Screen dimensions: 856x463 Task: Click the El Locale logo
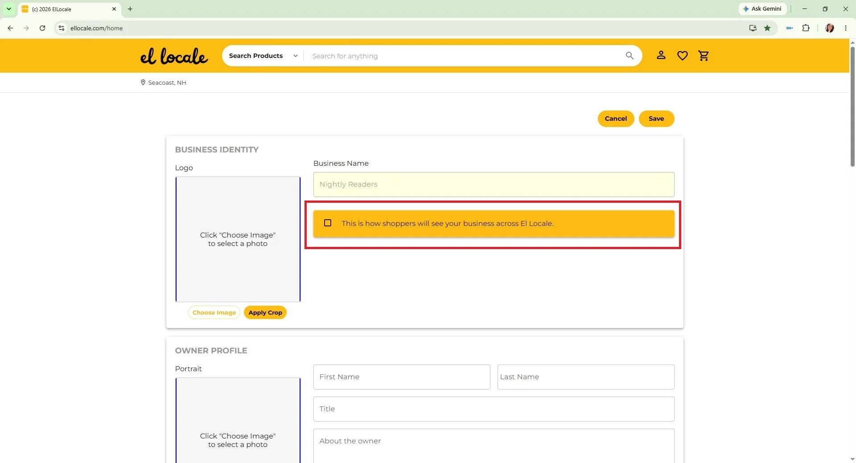tap(174, 56)
